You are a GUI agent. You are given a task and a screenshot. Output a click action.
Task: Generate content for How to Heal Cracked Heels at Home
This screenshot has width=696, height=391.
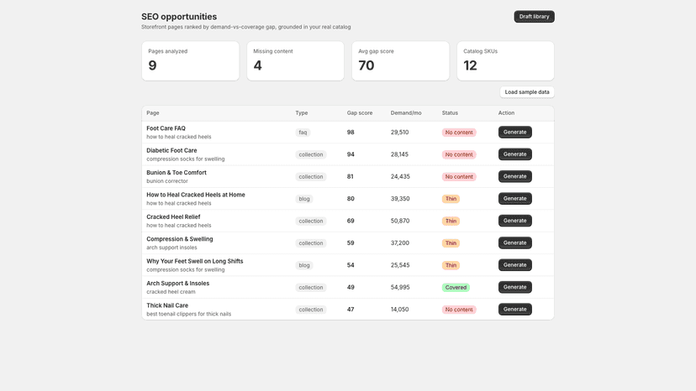515,199
